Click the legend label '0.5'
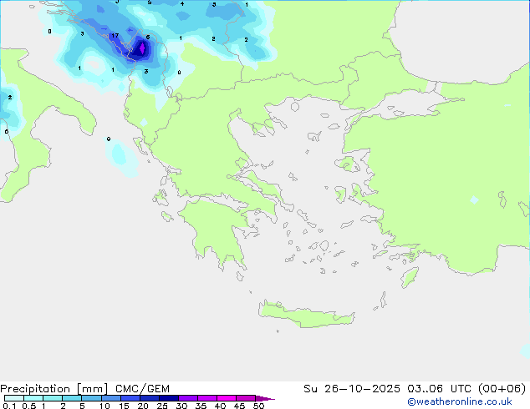This screenshot has height=409, width=530. pos(28,406)
